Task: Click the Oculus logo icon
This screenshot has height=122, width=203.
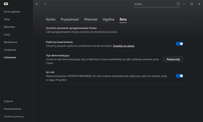Action: (6, 4)
